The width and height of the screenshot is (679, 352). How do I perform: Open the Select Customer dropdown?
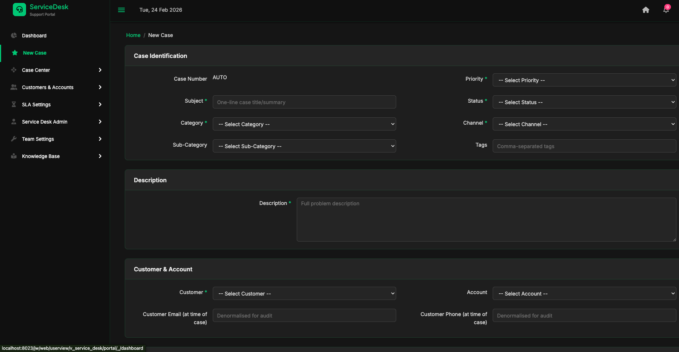tap(304, 294)
